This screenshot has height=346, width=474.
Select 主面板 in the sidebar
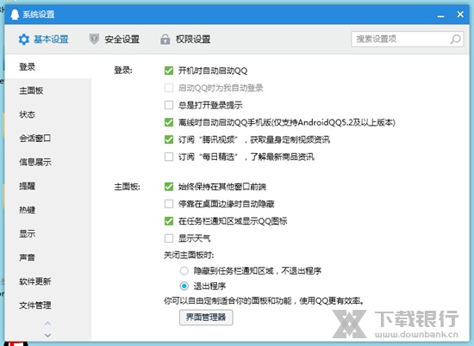(x=48, y=90)
